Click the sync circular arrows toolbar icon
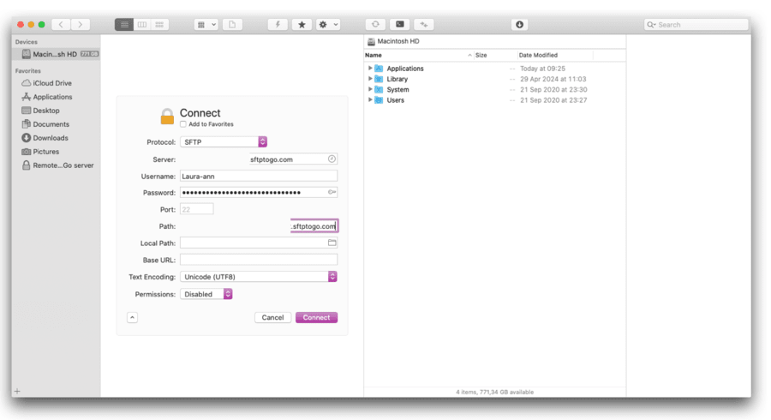 [375, 24]
